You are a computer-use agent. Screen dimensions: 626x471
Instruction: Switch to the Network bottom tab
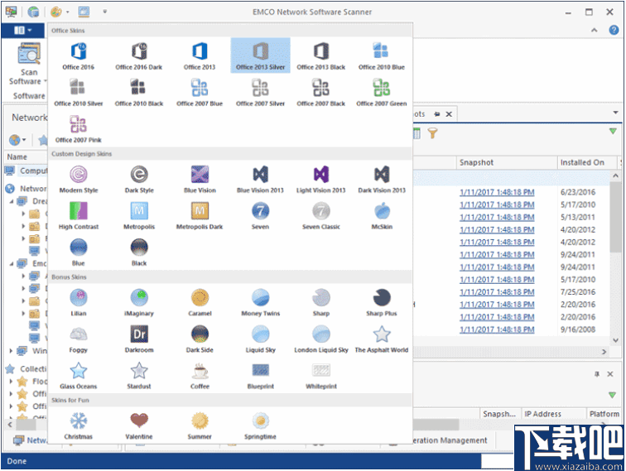(x=30, y=440)
